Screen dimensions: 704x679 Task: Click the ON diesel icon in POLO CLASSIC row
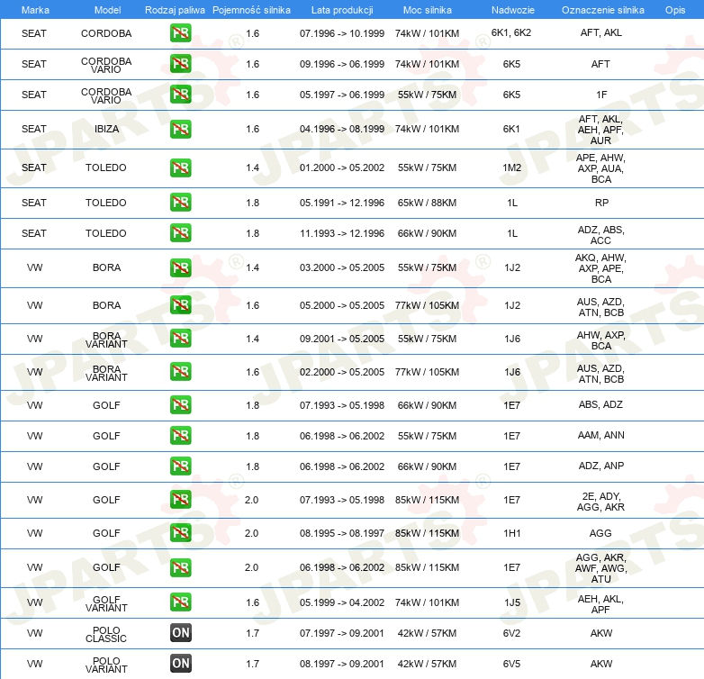click(180, 633)
